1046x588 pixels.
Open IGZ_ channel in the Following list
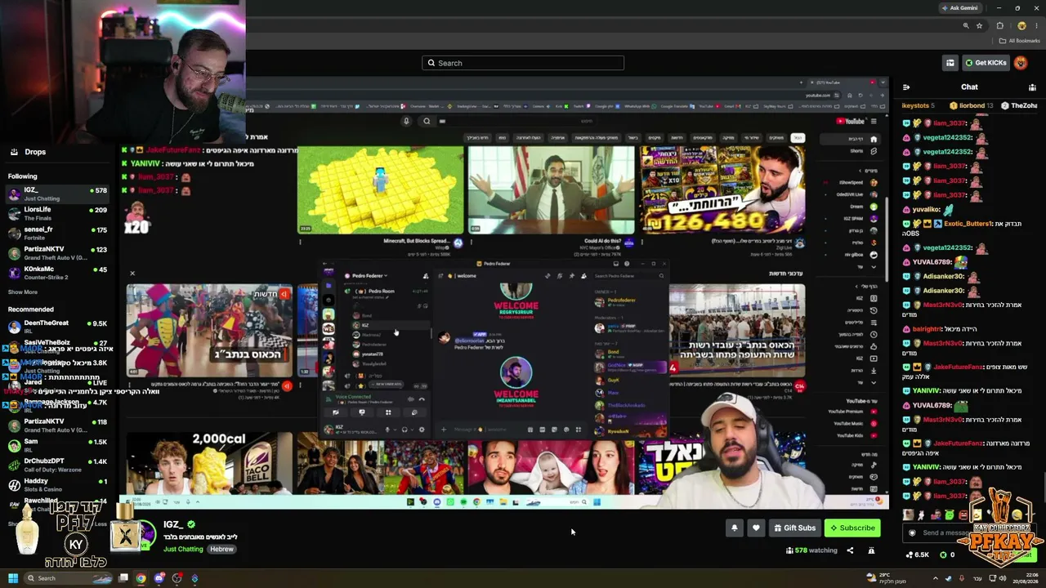pos(57,194)
